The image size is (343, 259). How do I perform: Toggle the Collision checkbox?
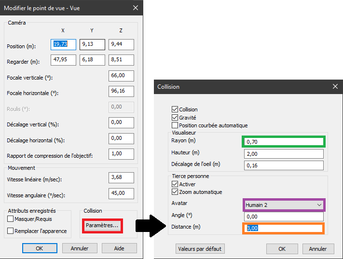[x=175, y=109]
